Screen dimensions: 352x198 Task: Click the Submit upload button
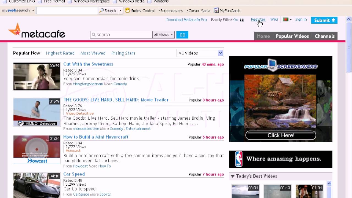(x=324, y=20)
